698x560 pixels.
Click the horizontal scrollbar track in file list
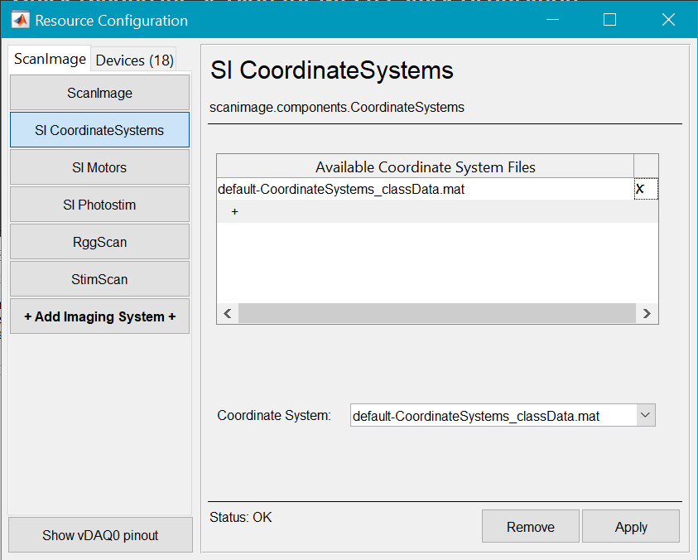coord(436,314)
